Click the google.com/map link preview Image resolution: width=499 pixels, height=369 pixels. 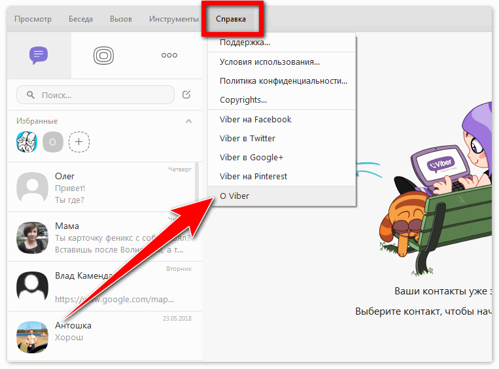coord(114,299)
